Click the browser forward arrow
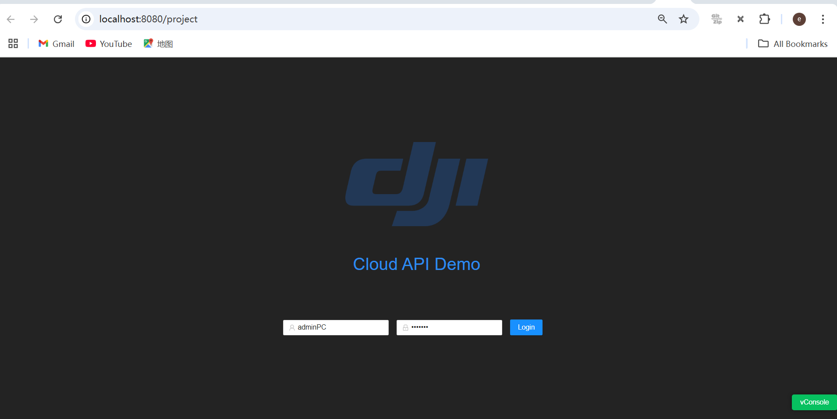Viewport: 837px width, 419px height. (34, 19)
